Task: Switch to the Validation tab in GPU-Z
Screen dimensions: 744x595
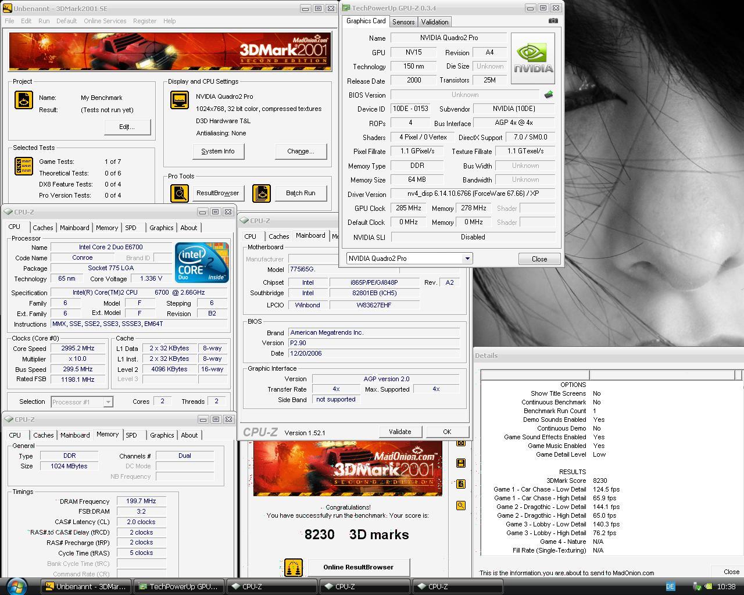Action: [434, 22]
